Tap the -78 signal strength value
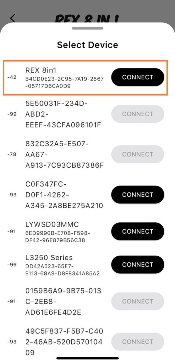The width and height of the screenshot is (175, 363). (12, 155)
